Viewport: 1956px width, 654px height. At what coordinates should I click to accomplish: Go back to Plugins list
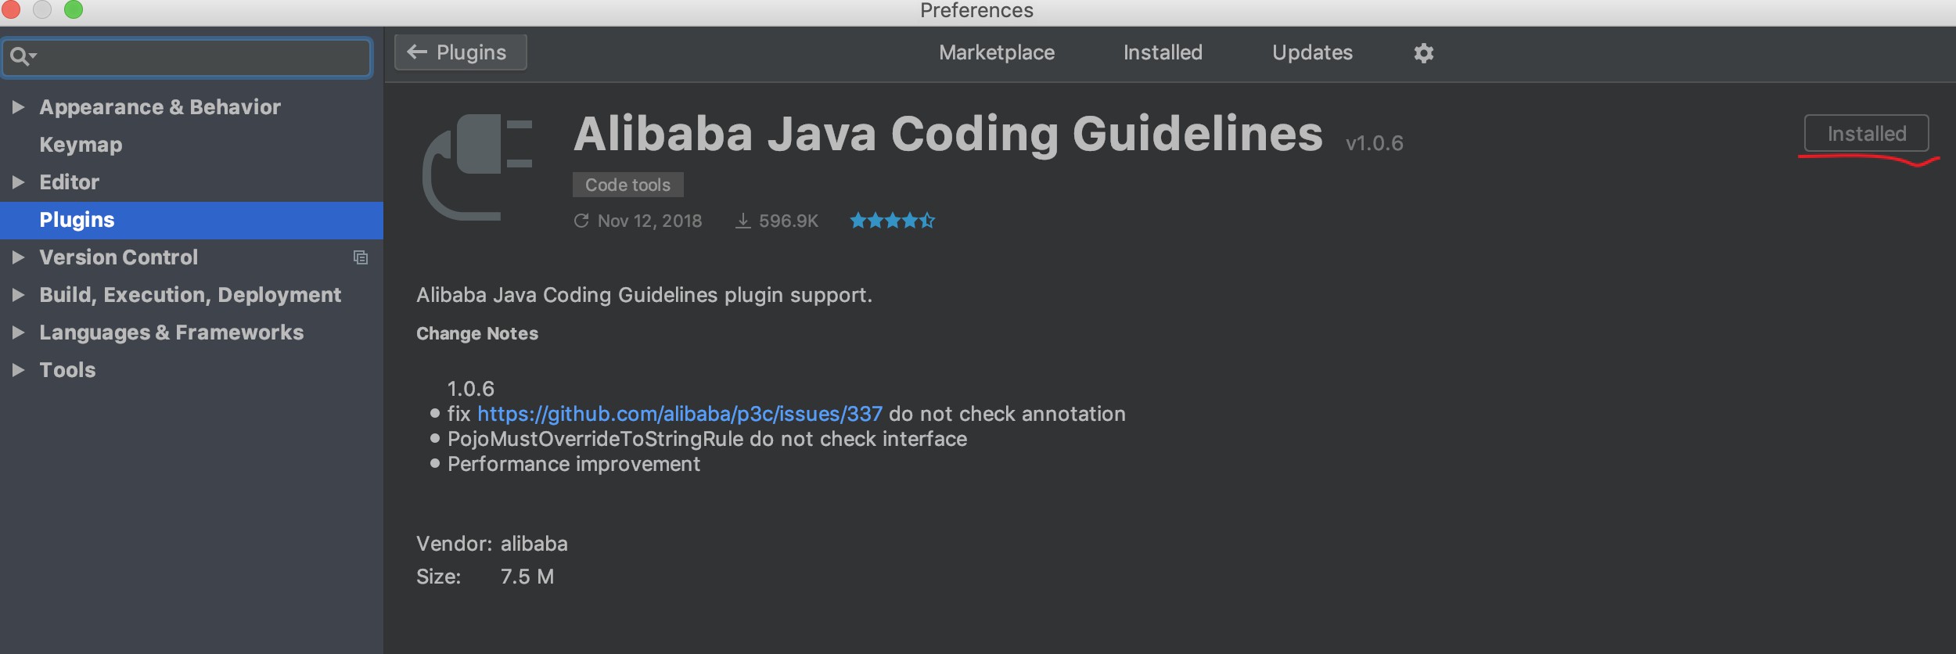coord(460,52)
